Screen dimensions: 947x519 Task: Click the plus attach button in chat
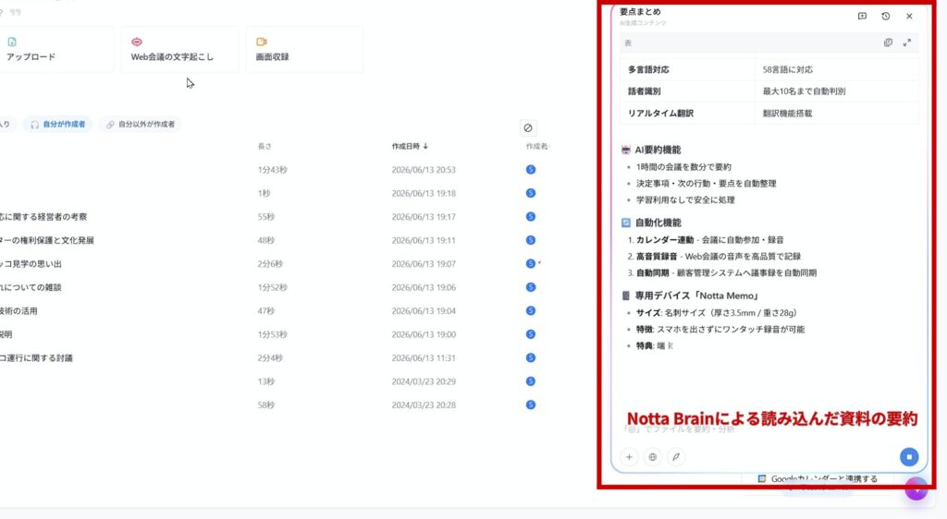629,457
